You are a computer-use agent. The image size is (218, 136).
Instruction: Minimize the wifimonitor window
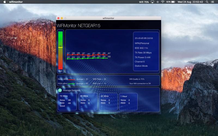[x=62, y=18]
